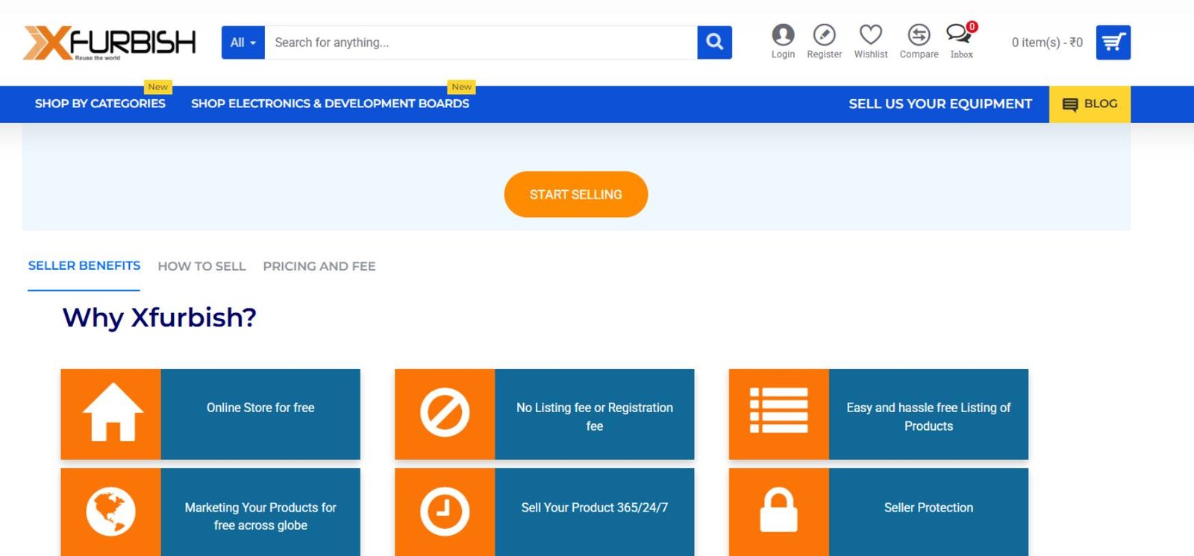Click the padlock Seller Protection icon

(x=778, y=511)
